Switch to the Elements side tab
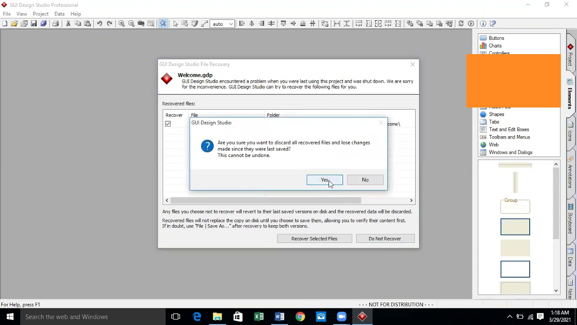Viewport: 577px width, 325px height. coord(570,94)
